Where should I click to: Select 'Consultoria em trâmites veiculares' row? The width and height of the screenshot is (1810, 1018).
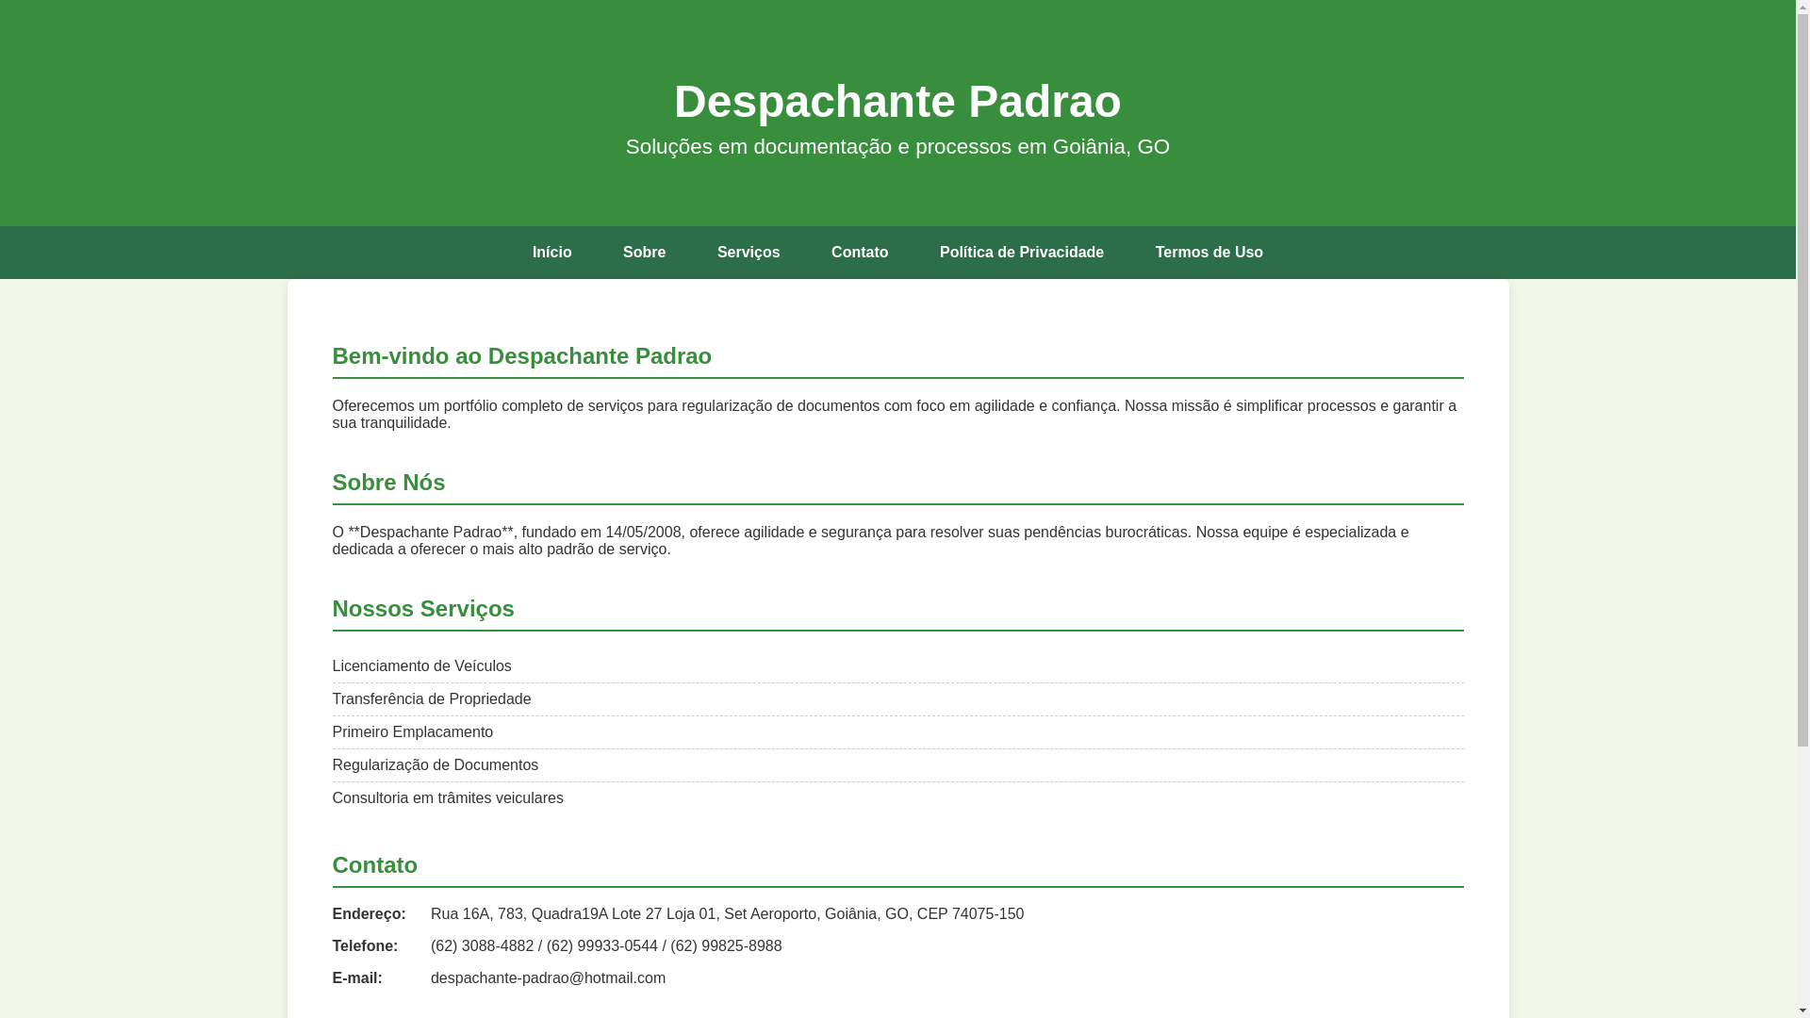tap(897, 798)
